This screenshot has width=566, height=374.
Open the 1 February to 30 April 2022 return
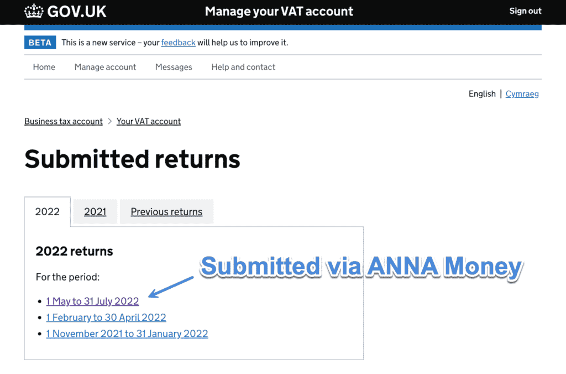pos(106,318)
